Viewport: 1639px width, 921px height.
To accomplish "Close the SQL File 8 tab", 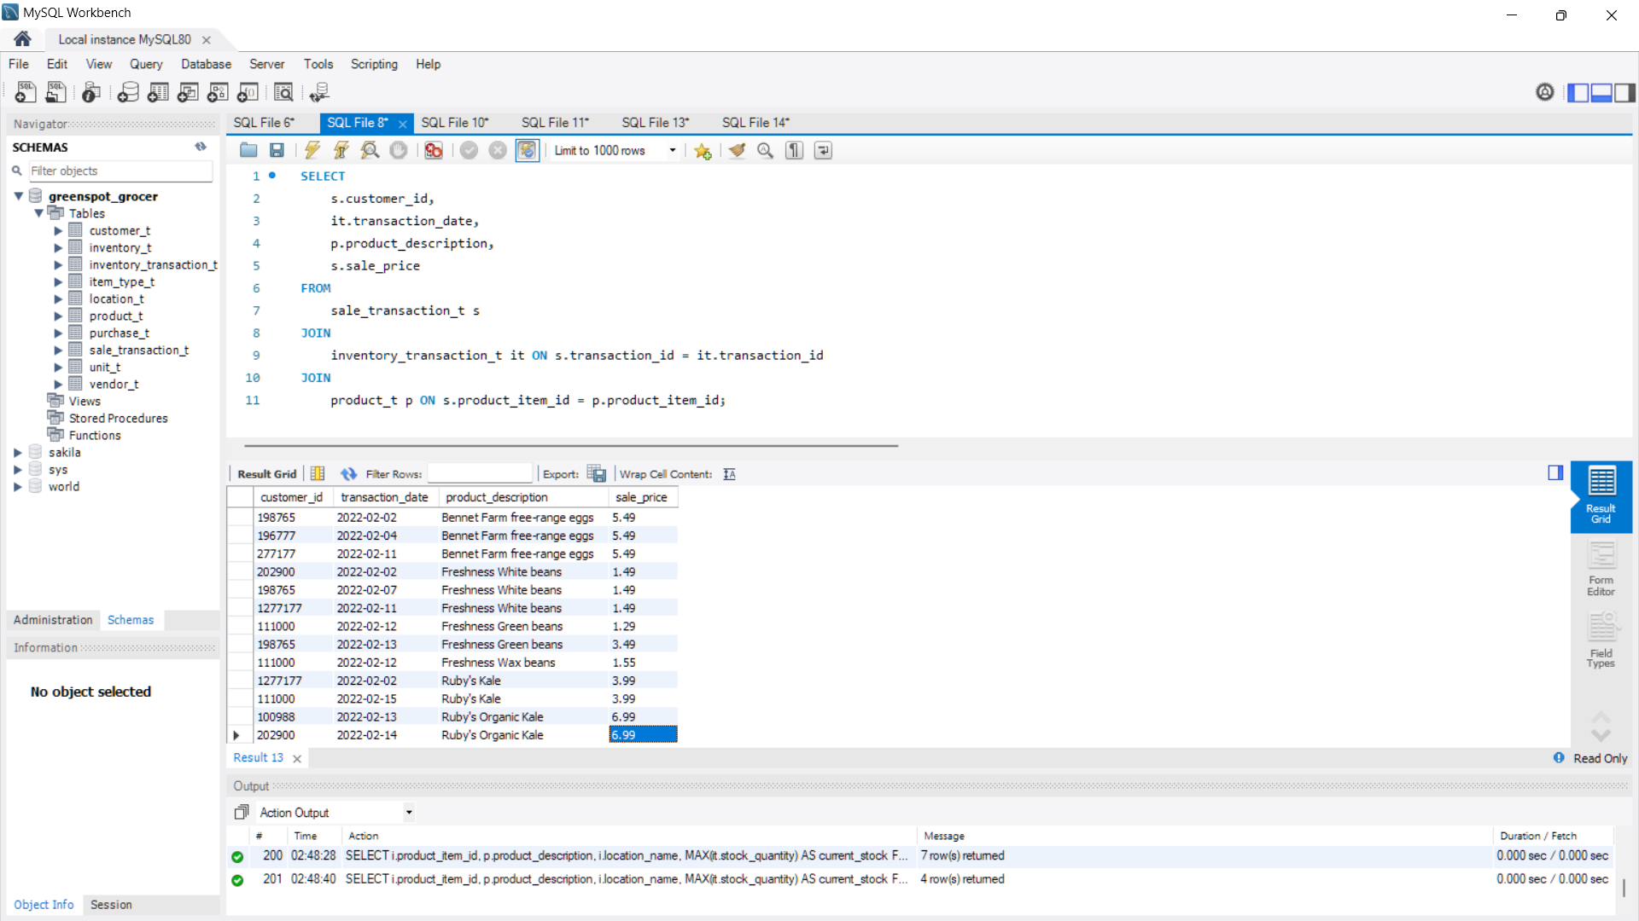I will (x=403, y=124).
